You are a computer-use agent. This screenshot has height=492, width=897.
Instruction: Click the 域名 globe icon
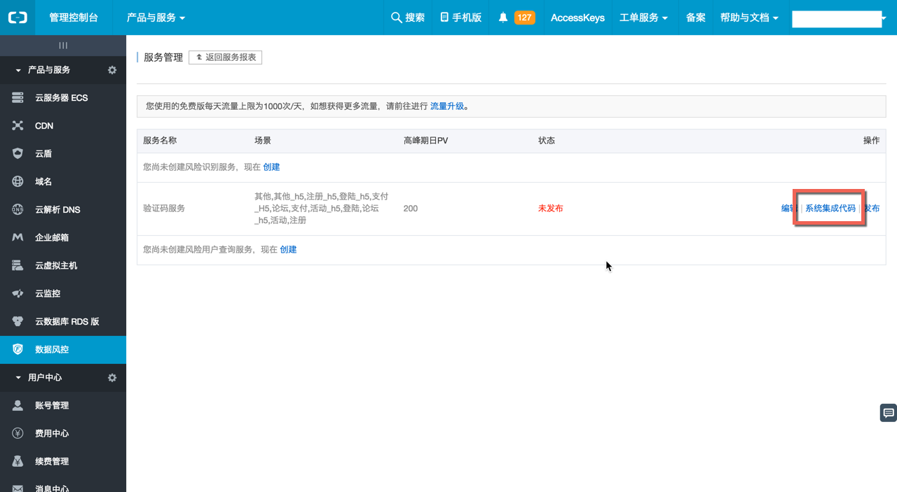pyautogui.click(x=18, y=181)
